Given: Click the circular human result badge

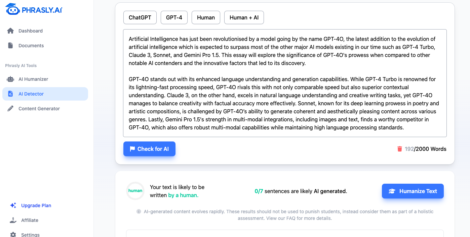Looking at the screenshot, I should [x=135, y=191].
